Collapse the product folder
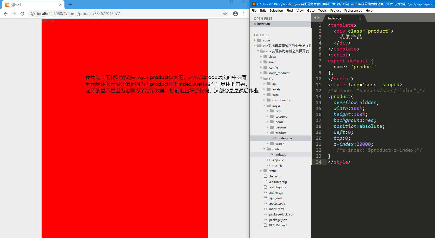The image size is (435, 238). 267,133
